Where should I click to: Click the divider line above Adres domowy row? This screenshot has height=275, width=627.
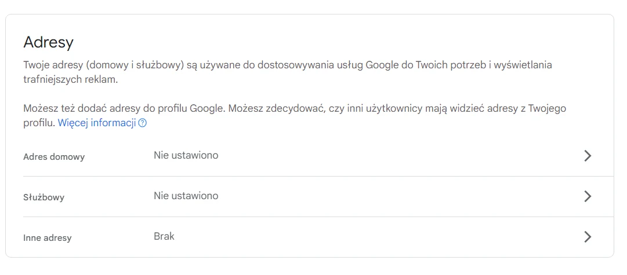[318, 136]
